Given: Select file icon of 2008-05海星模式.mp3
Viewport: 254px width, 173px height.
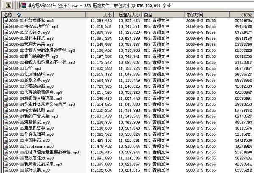Looking at the screenshot, I should 6,123.
